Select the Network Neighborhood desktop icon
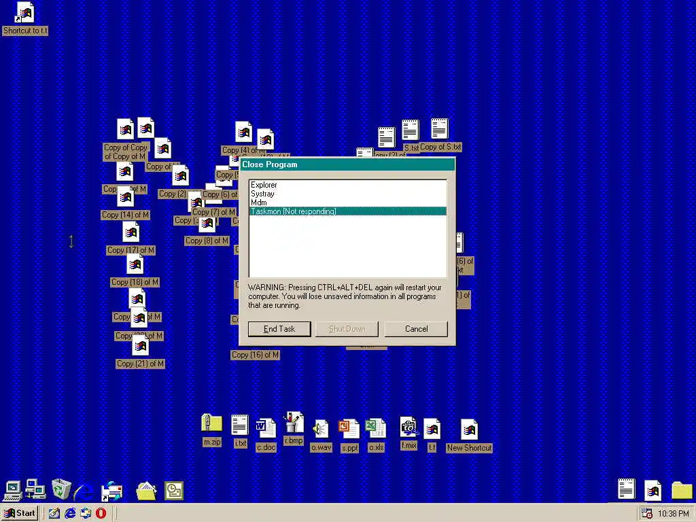 pos(35,489)
